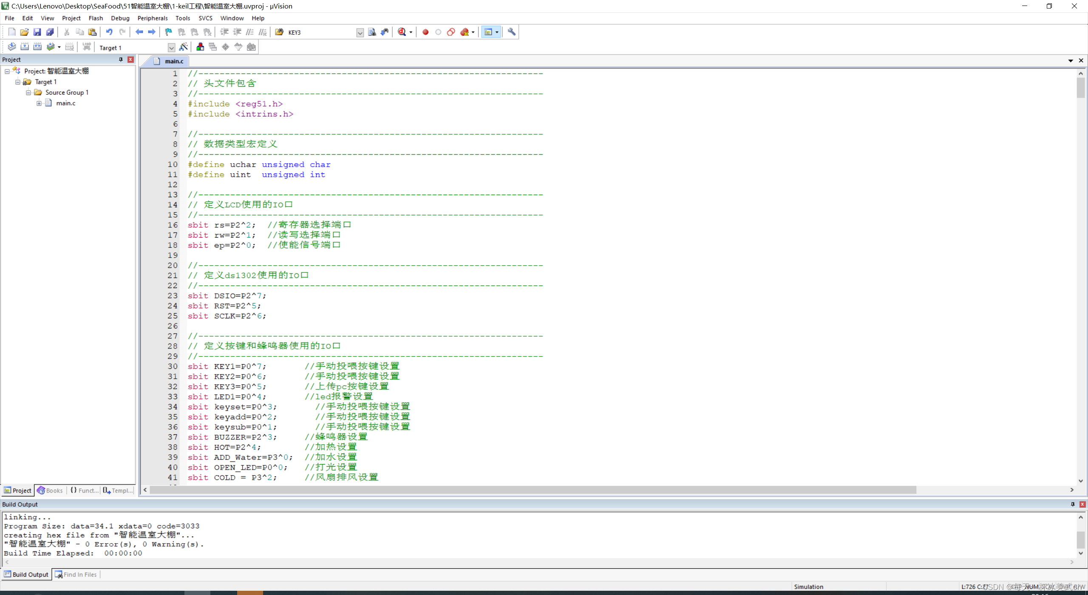Open configuration with wrench icon
This screenshot has width=1088, height=595.
click(x=512, y=32)
